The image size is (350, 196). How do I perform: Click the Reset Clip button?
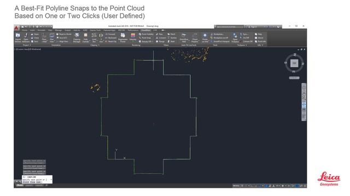coord(110,41)
